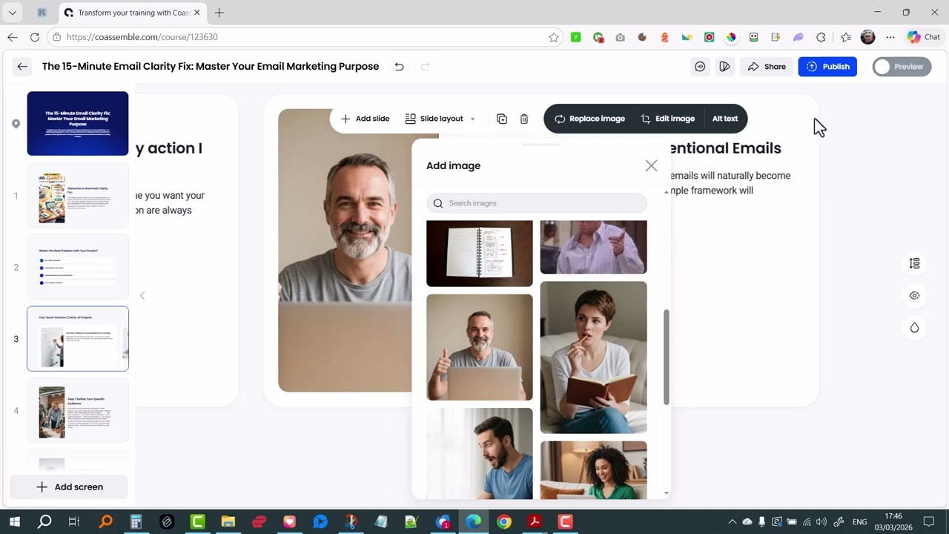Click the gallery scroll down arrow
This screenshot has height=534, width=949.
[x=666, y=492]
